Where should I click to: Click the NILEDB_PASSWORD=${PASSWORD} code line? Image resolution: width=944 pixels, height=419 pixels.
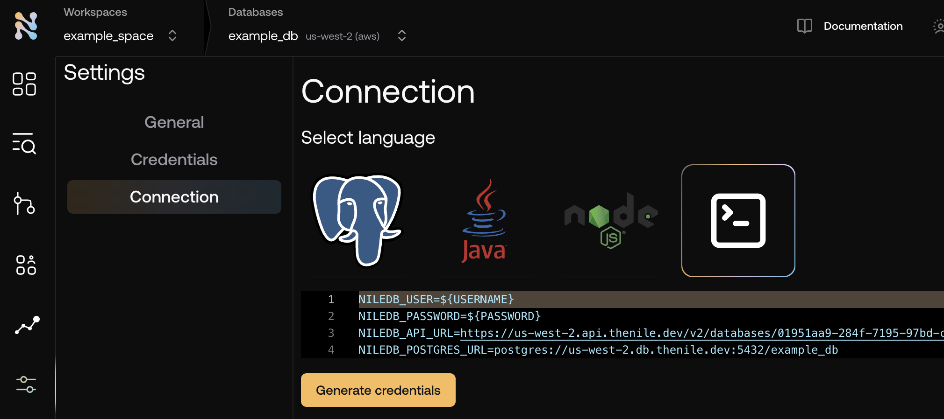[x=450, y=316]
